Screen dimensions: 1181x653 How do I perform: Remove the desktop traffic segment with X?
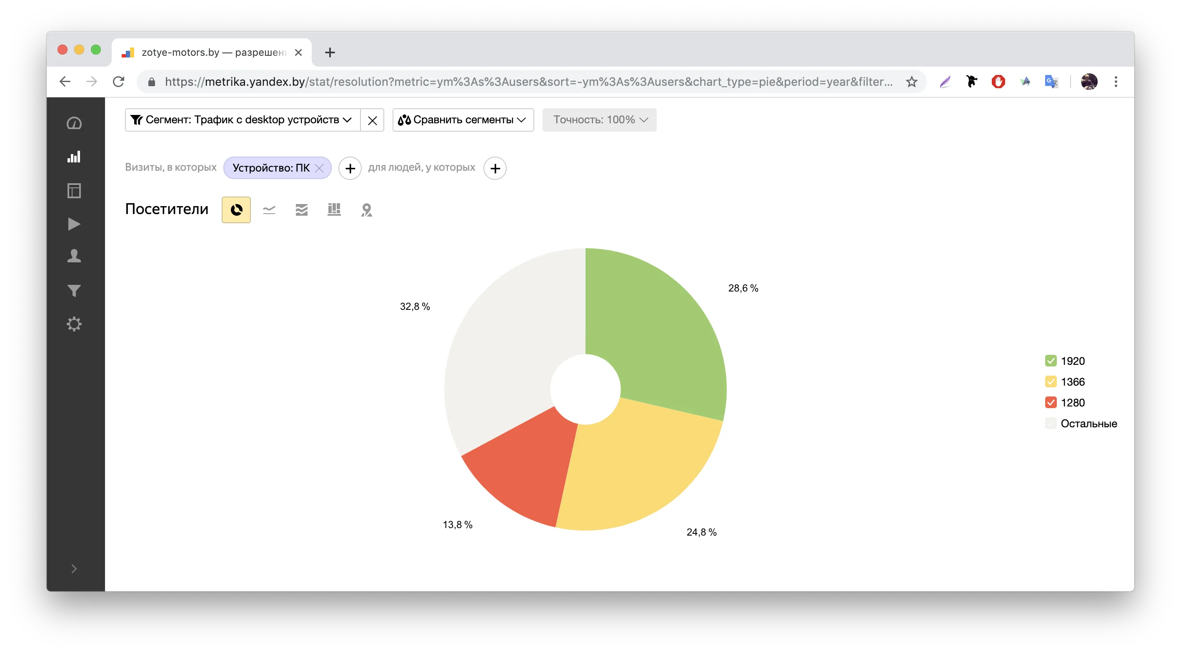point(372,120)
